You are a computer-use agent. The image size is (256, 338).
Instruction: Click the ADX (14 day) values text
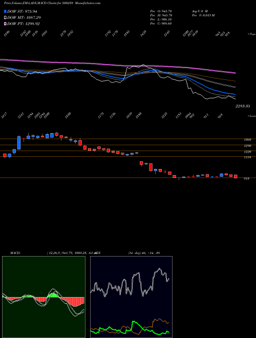point(144,252)
